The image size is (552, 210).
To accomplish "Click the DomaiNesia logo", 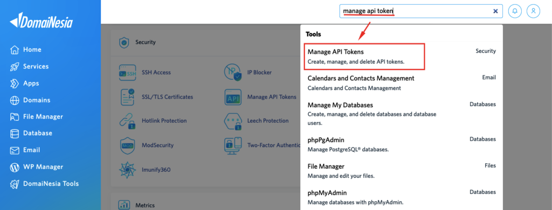I will pyautogui.click(x=41, y=21).
